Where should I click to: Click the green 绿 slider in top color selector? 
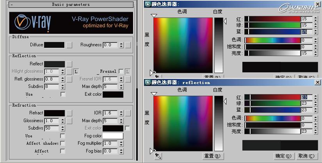pos(272,25)
